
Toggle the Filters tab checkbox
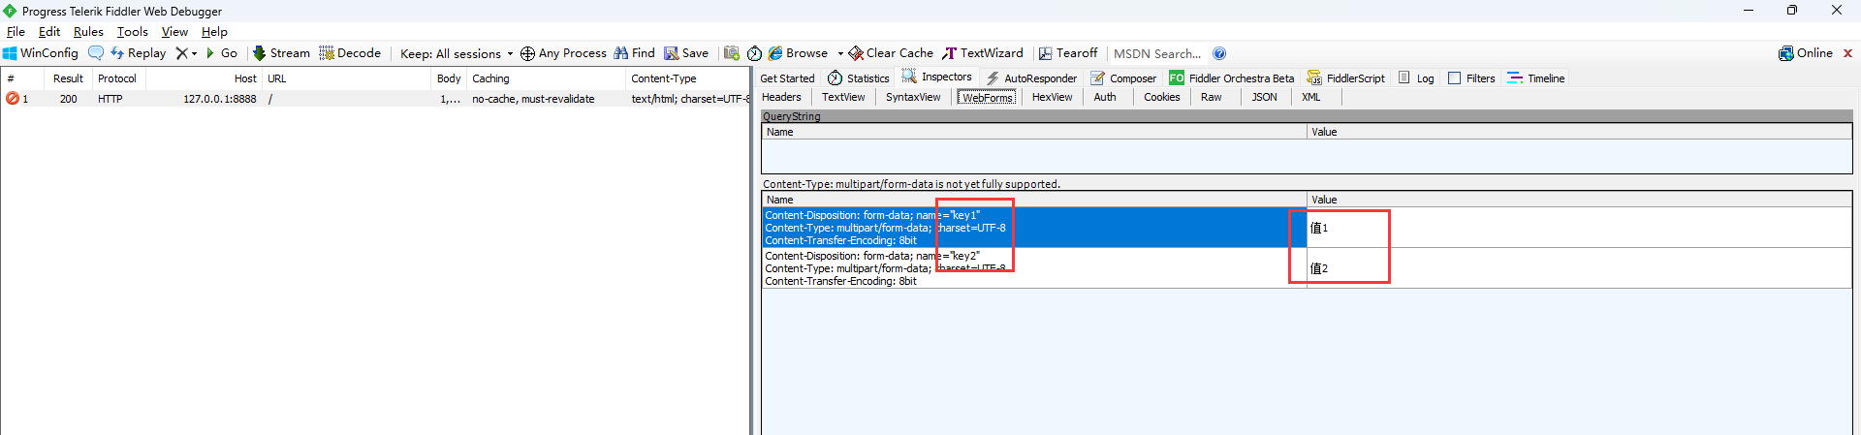[1454, 78]
